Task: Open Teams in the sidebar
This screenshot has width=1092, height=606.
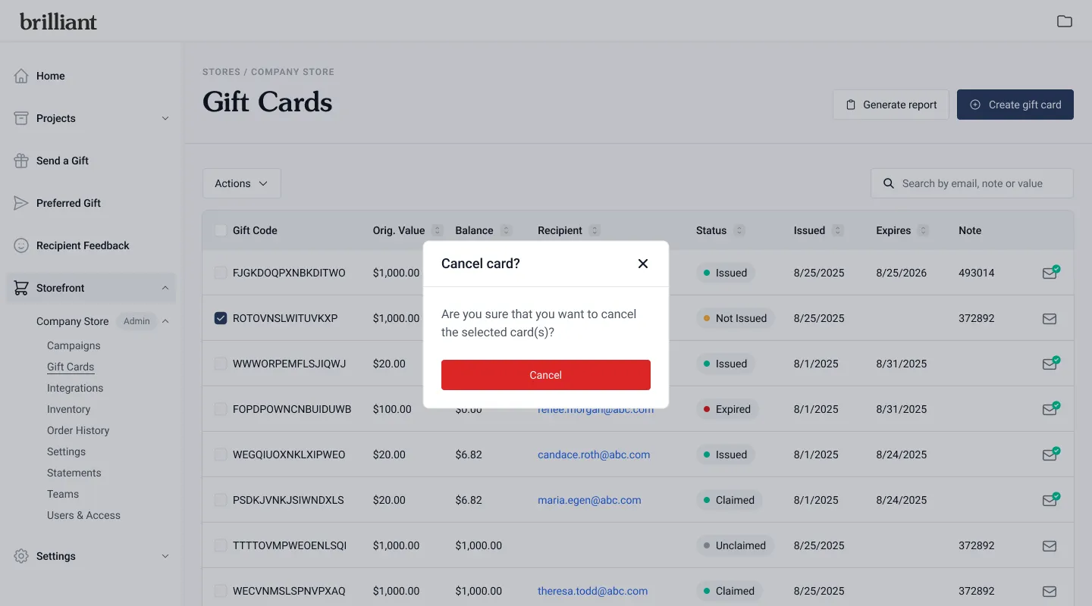Action: click(63, 494)
